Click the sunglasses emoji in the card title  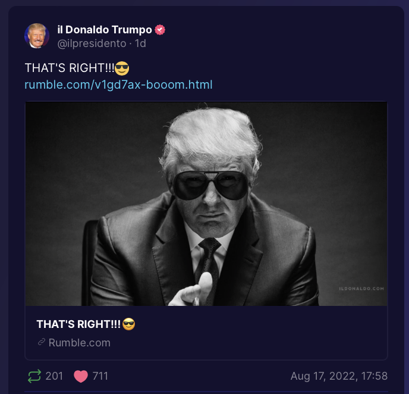point(129,324)
